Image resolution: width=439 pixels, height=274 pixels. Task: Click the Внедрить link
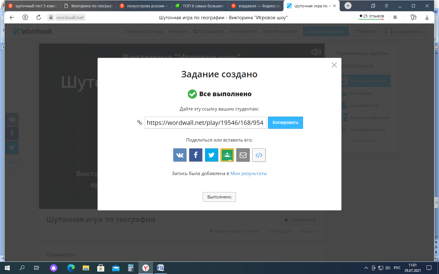280,231
